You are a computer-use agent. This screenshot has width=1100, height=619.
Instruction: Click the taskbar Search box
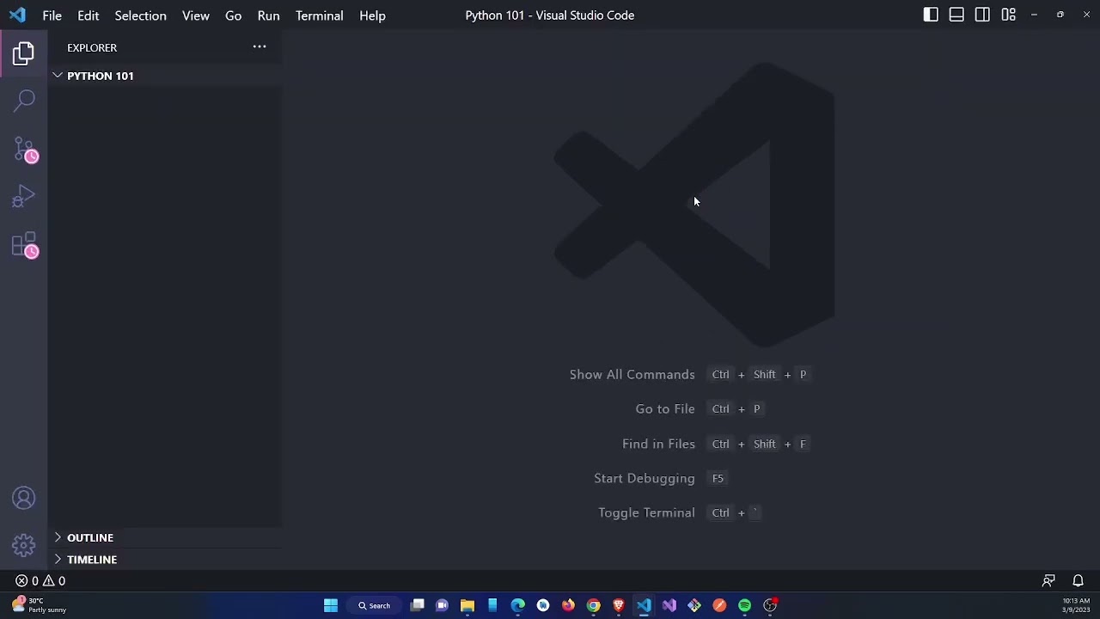pos(375,605)
